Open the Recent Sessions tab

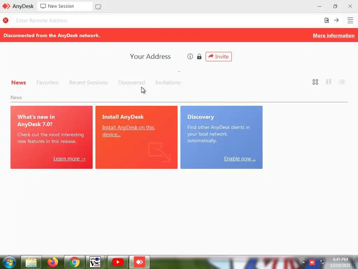88,83
